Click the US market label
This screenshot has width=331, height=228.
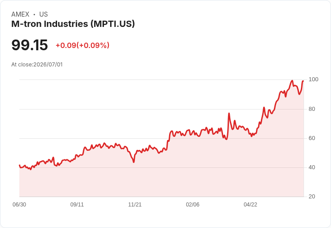(x=44, y=14)
